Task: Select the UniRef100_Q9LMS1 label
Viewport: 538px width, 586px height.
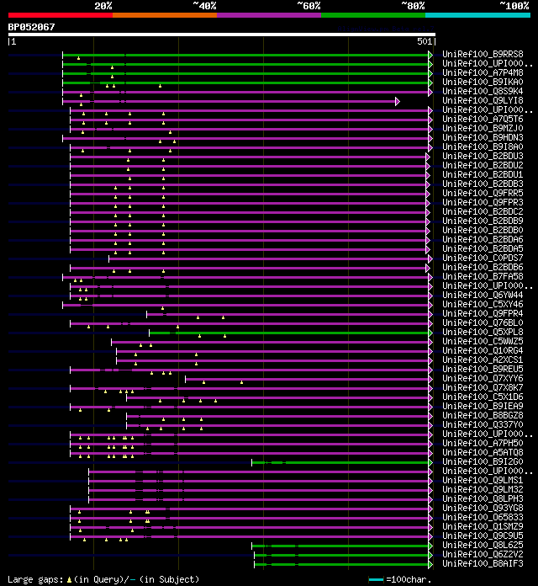Action: (483, 480)
